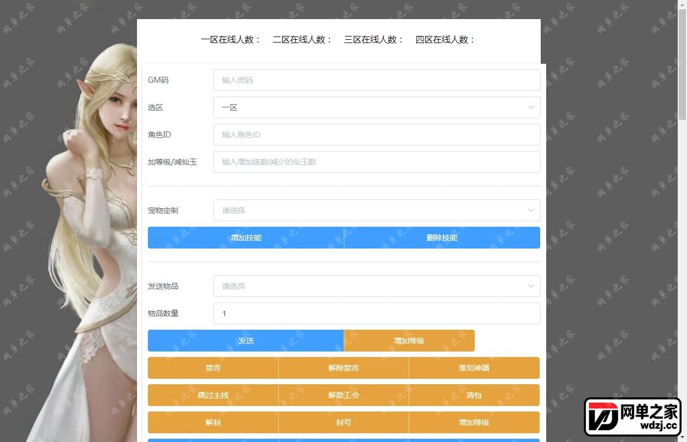The image size is (687, 442).
Task: Click the 解除禁言 button
Action: [x=344, y=368]
